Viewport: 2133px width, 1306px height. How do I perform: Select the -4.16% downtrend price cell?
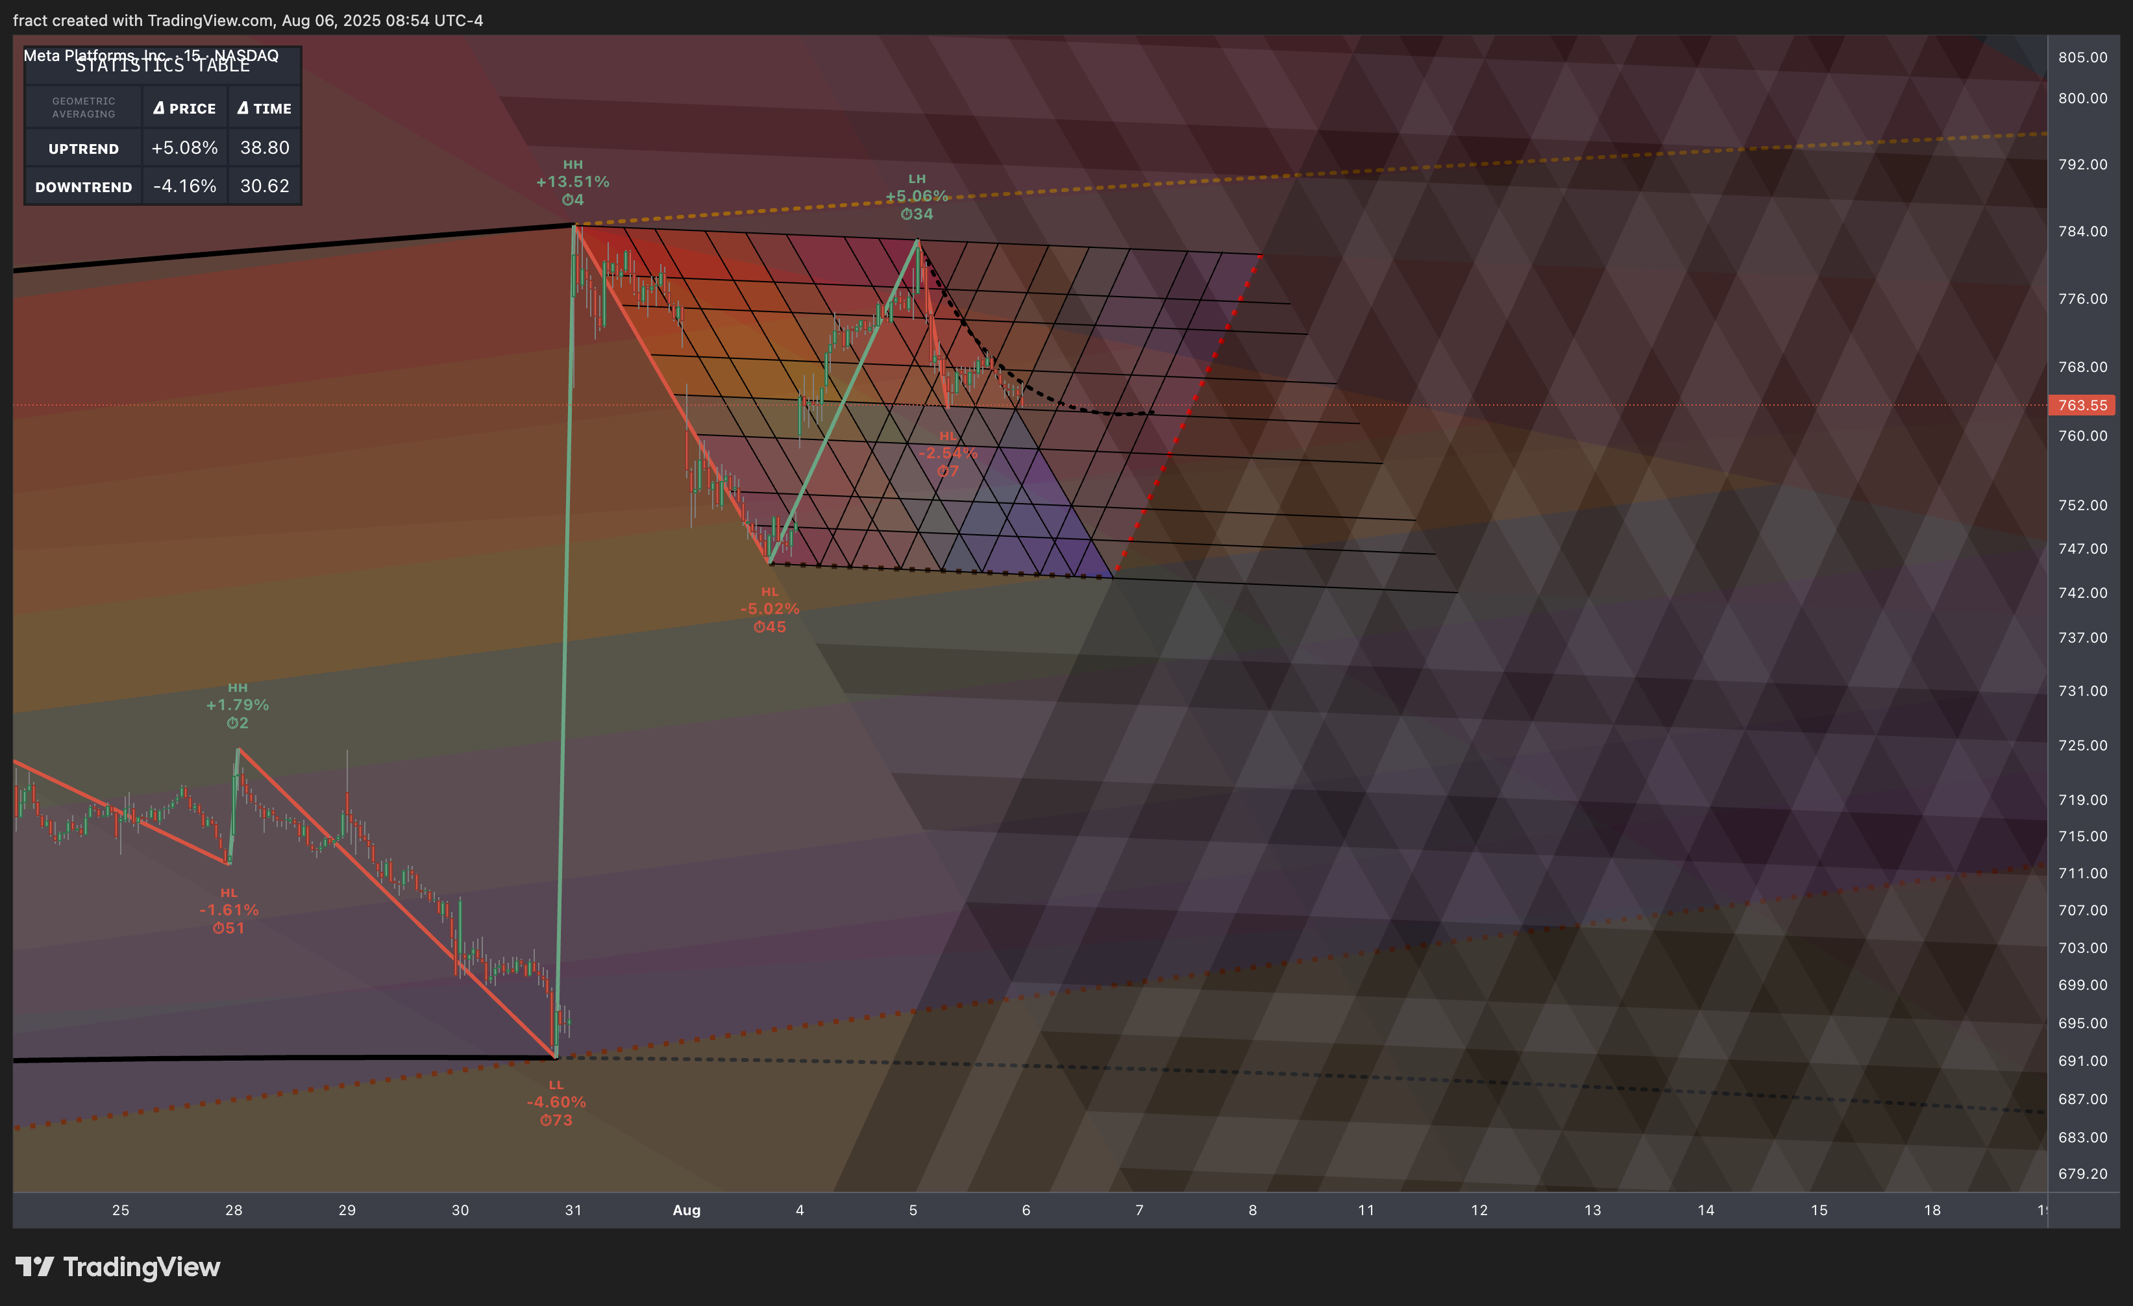click(184, 186)
